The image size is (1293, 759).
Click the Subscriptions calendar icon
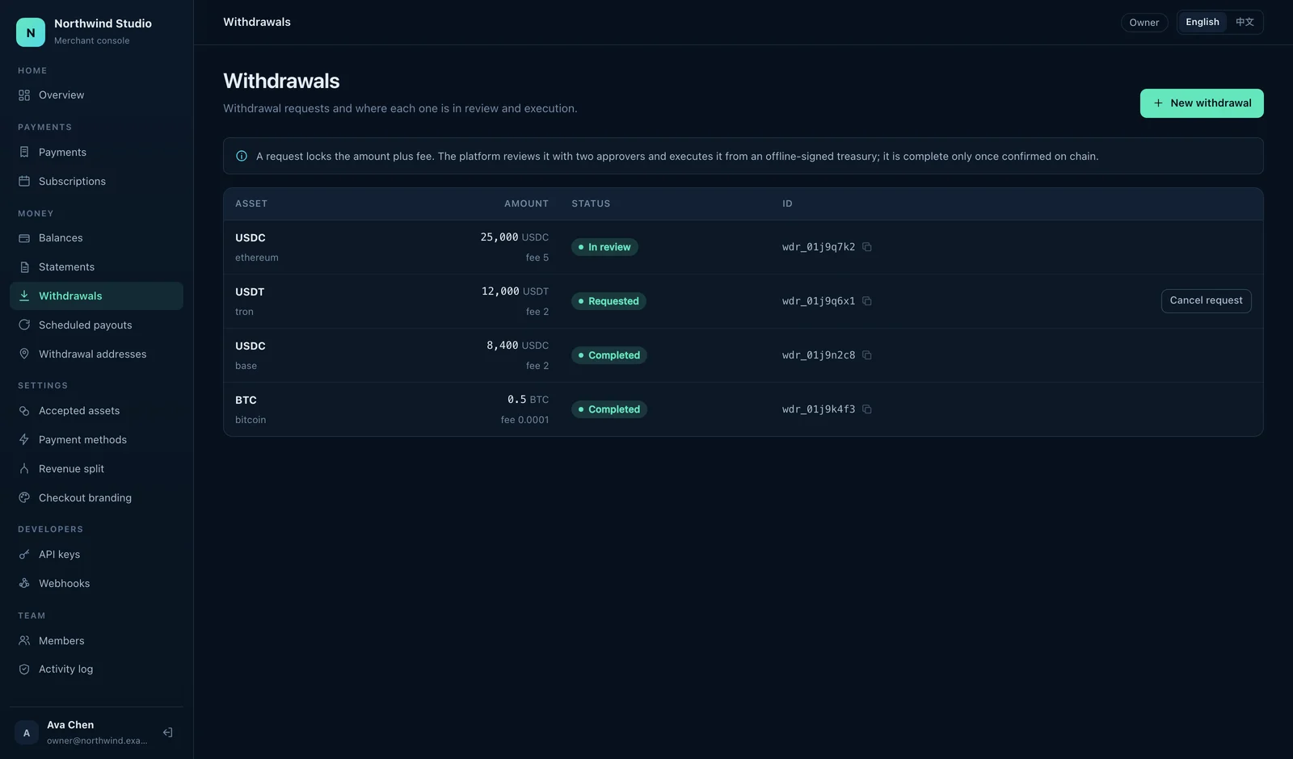(24, 182)
